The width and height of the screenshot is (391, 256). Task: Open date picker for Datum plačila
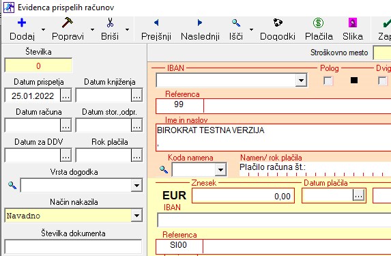coord(358,195)
